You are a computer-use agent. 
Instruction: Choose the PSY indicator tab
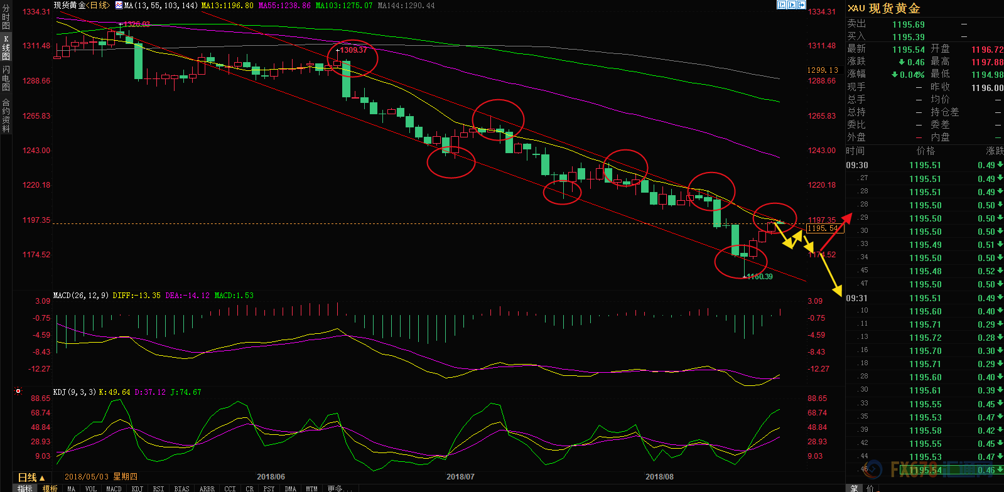269,488
